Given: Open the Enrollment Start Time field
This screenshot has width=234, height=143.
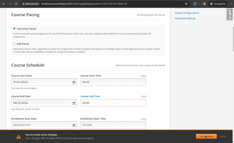Looking at the screenshot, I should tap(113, 125).
